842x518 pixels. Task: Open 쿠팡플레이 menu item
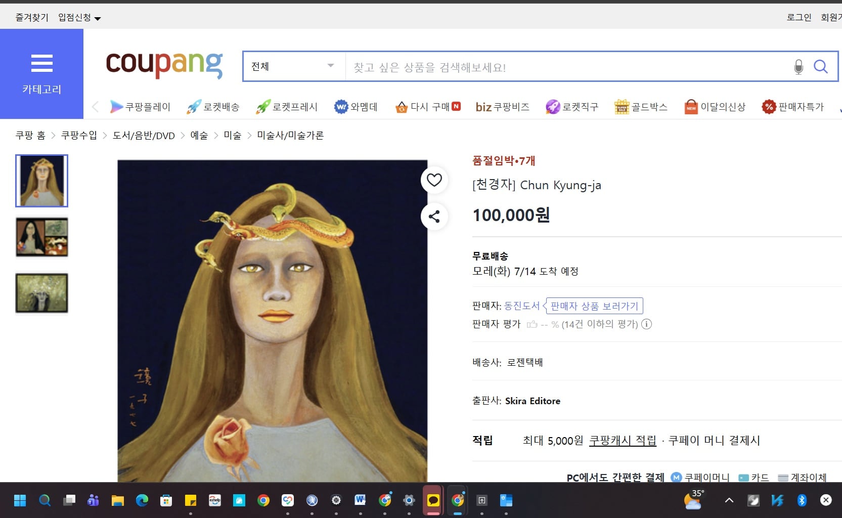pos(140,107)
